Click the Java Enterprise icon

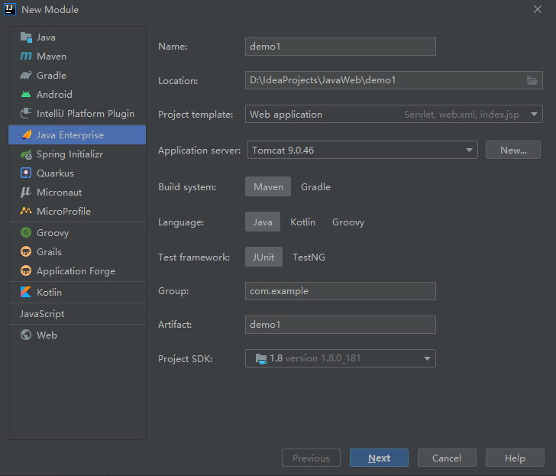click(26, 134)
